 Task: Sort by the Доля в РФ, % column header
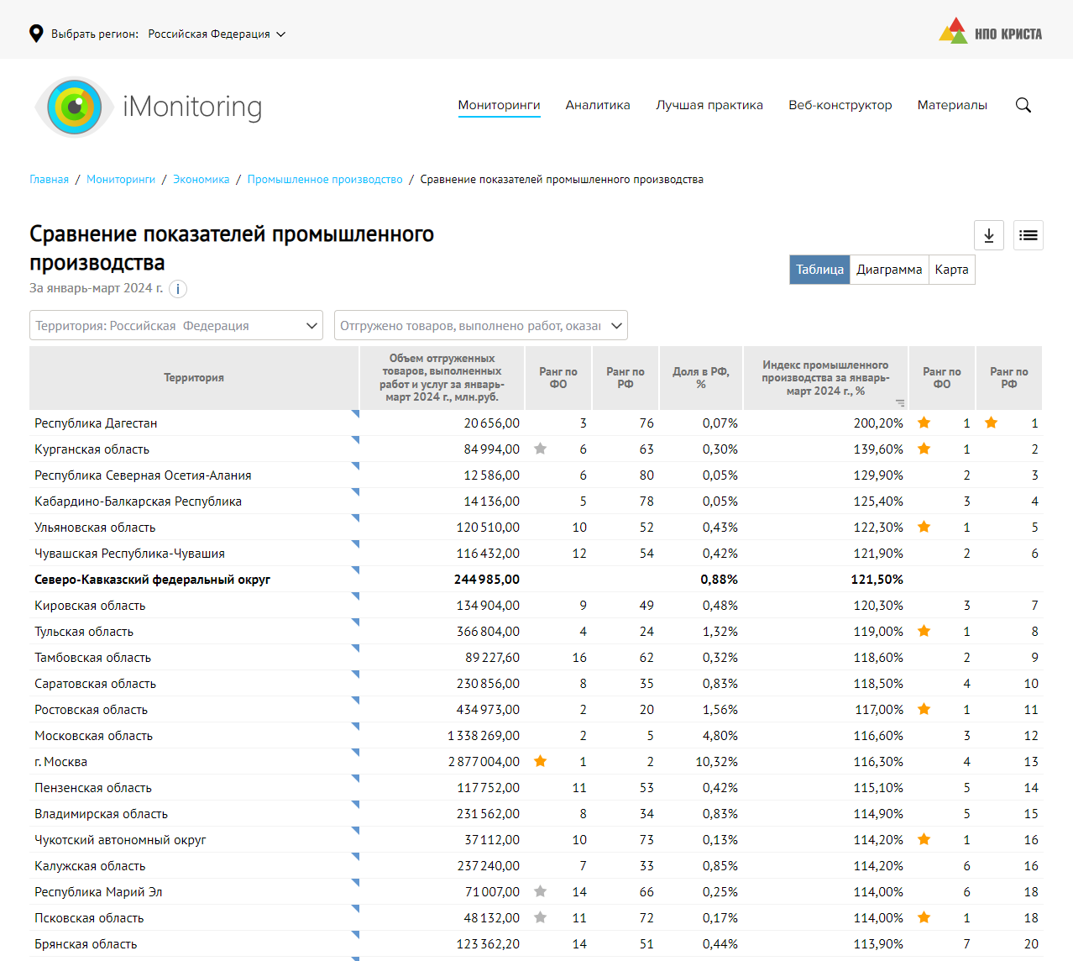coord(701,378)
